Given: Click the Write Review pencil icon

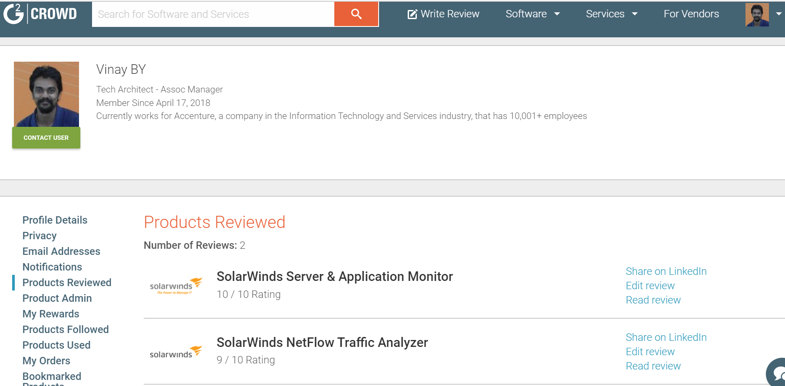Looking at the screenshot, I should point(412,14).
